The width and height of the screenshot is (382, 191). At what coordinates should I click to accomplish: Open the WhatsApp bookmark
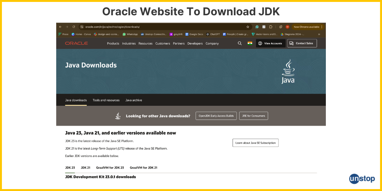point(130,34)
